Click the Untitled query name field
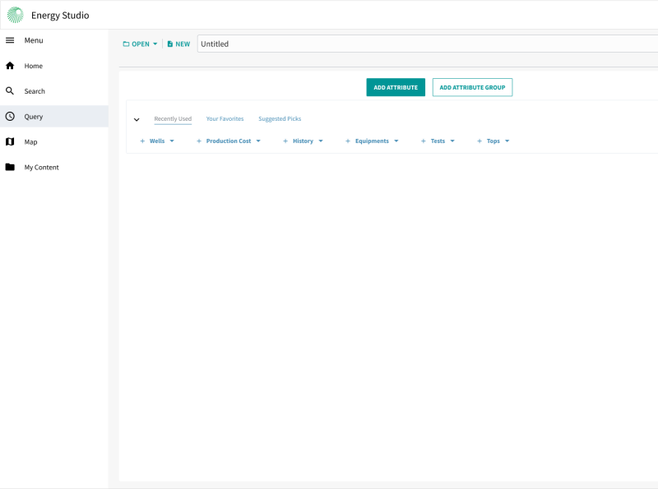 click(247, 44)
